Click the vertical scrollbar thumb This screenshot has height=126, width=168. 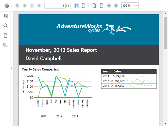[165, 33]
